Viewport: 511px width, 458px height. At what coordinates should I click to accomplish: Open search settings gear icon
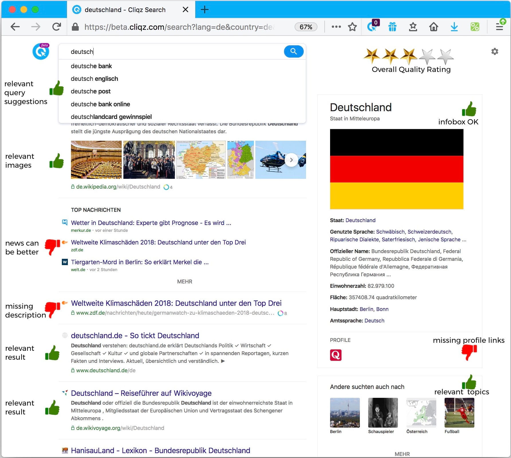495,52
